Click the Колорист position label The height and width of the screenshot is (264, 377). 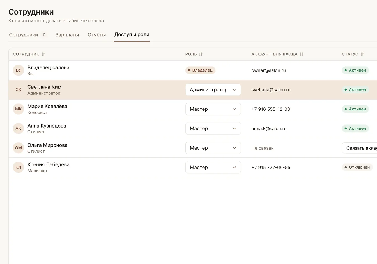click(37, 112)
